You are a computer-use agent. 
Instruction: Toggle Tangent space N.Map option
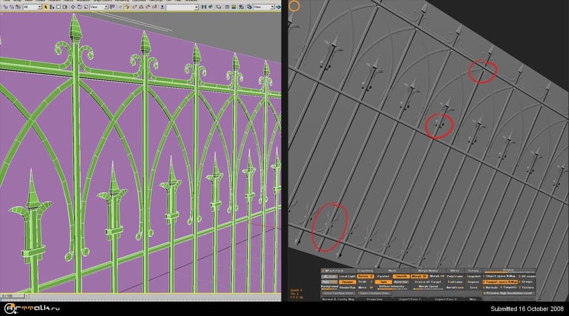click(x=500, y=282)
